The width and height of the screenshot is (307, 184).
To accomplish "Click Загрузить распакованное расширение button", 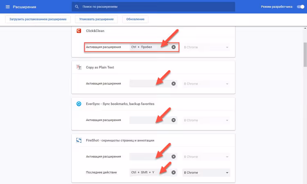I will [x=38, y=19].
